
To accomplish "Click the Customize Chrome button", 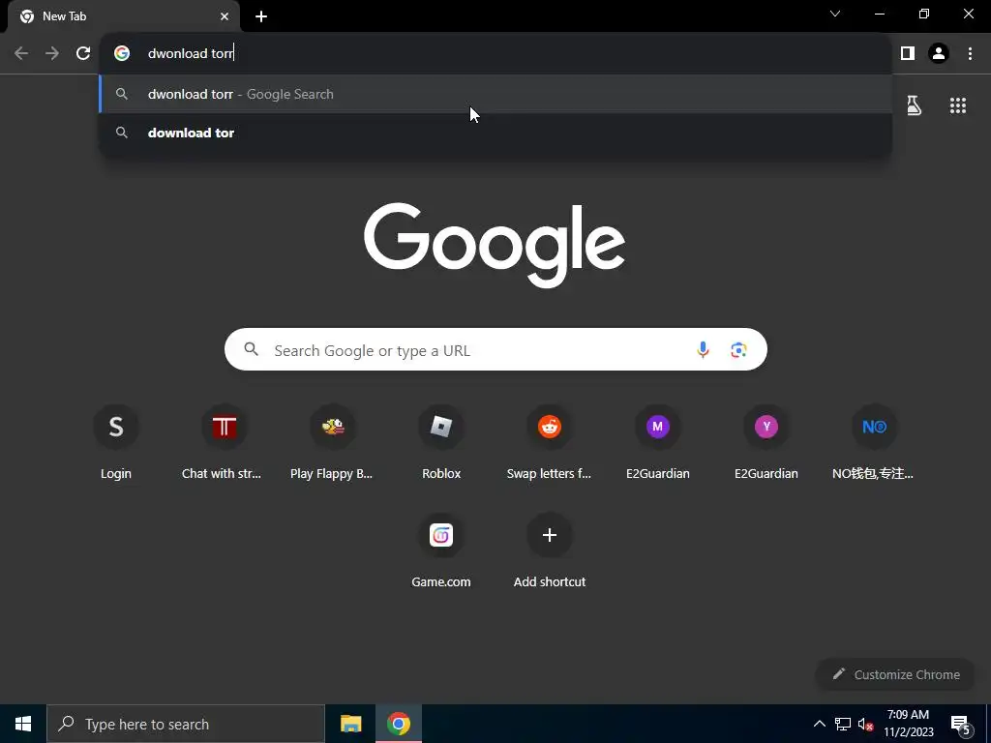I will 895,674.
